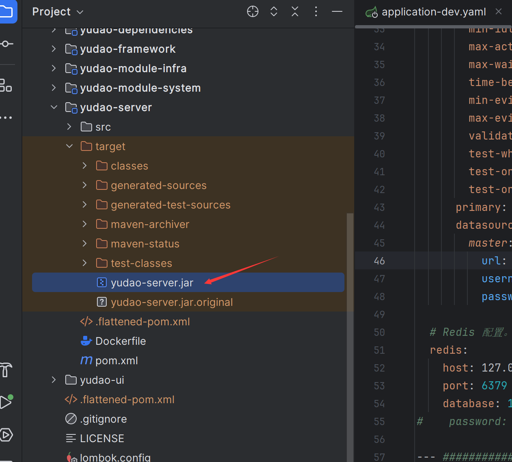
Task: Click the Select Opened File crosshair icon
Action: click(x=253, y=12)
